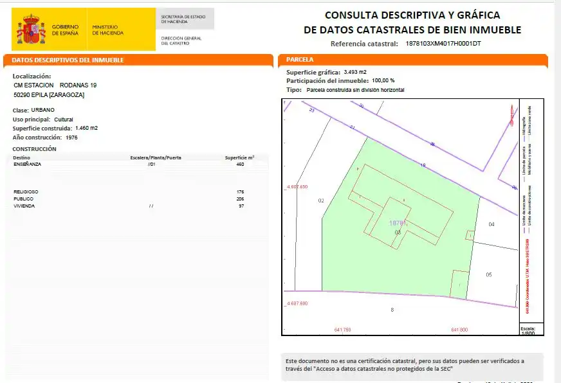Image resolution: width=561 pixels, height=383 pixels.
Task: Click the Localización label
Action: [x=32, y=76]
